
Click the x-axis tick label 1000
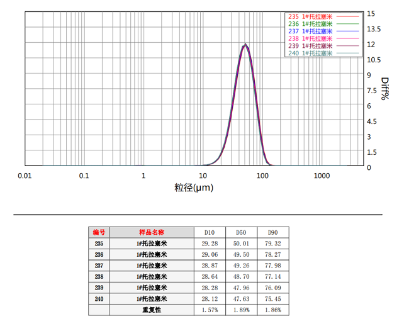(322, 175)
